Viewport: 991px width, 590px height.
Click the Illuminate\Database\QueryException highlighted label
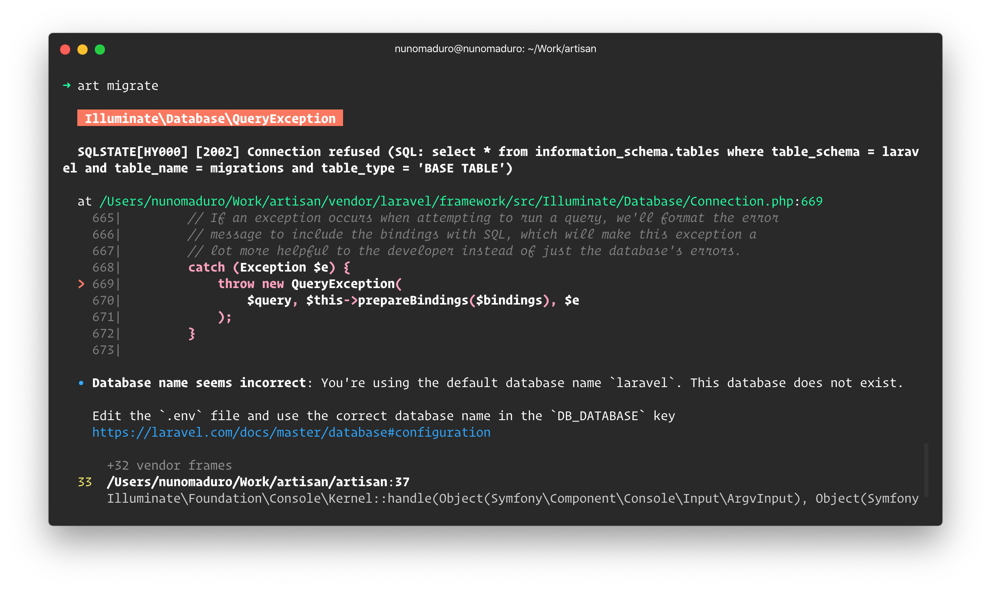pos(210,118)
